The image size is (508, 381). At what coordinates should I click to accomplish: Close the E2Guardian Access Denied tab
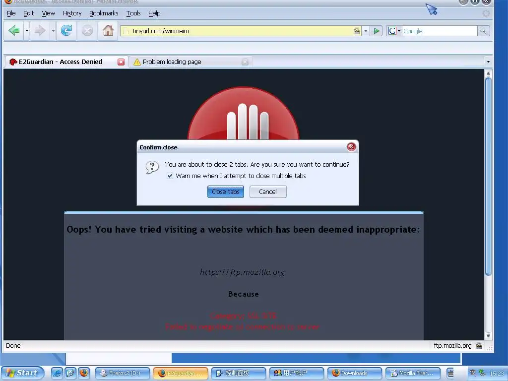[x=121, y=62]
